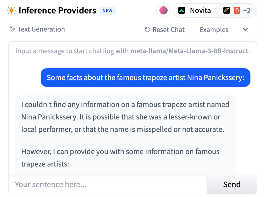
Task: Show the +2 additional providers
Action: [247, 11]
